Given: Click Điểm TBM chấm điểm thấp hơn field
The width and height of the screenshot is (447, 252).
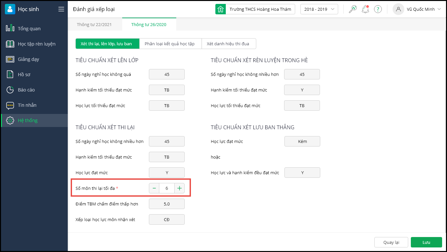Looking at the screenshot, I should pos(166,204).
